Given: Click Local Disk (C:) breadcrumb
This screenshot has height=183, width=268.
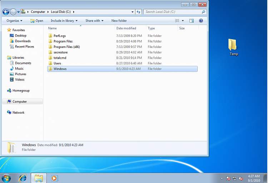Looking at the screenshot, I should (x=61, y=12).
